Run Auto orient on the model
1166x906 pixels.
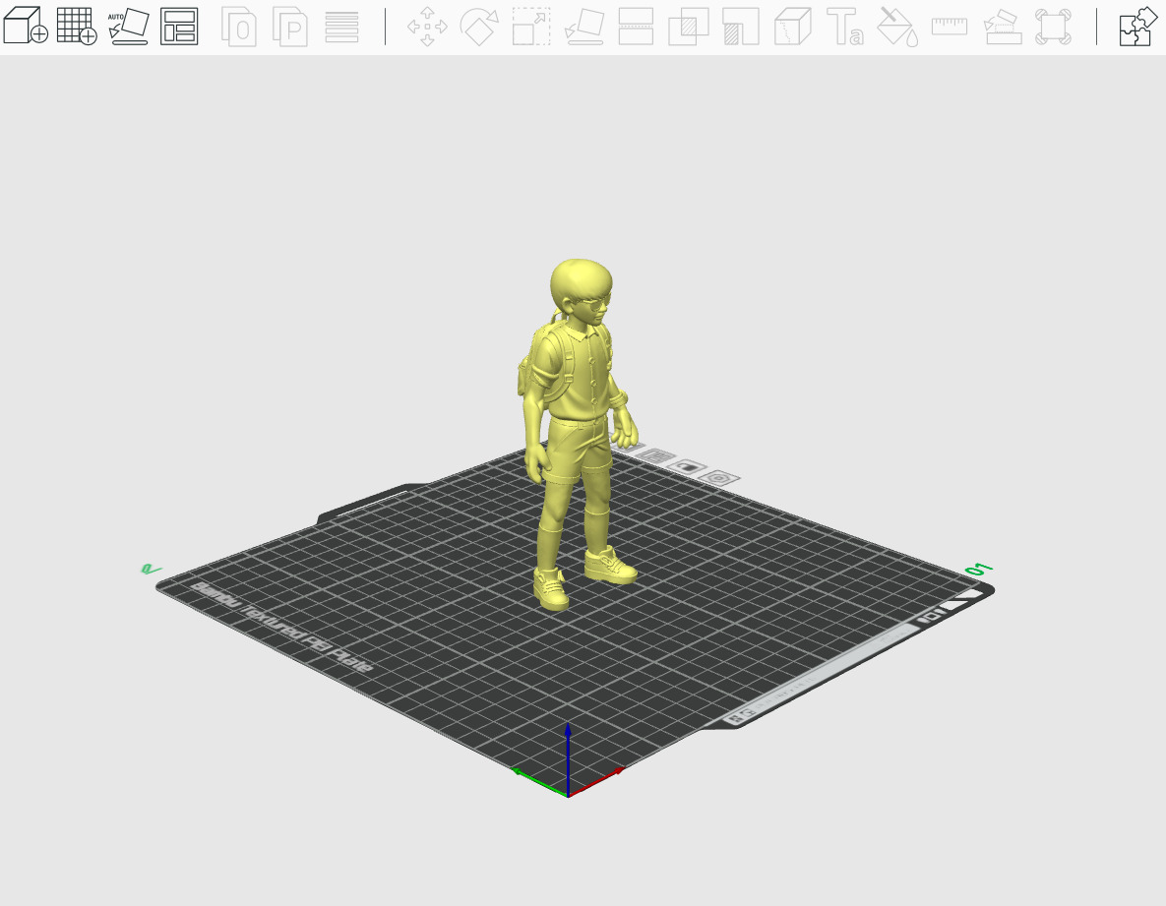[x=128, y=26]
